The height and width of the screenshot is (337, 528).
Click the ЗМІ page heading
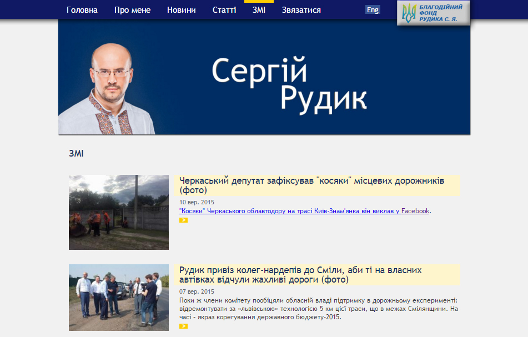pyautogui.click(x=76, y=153)
